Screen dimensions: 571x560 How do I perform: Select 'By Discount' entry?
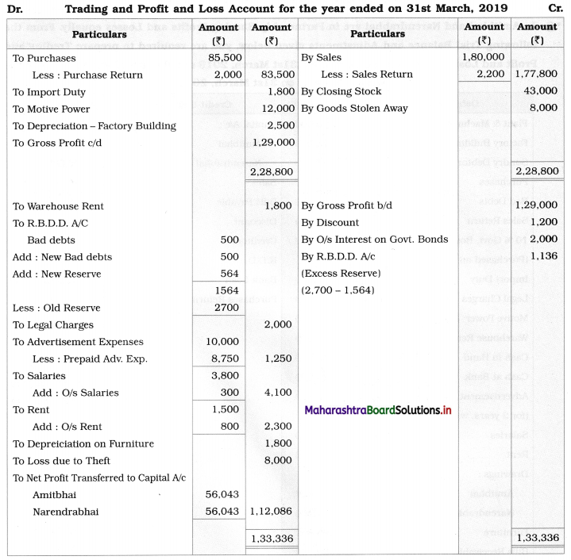point(330,223)
